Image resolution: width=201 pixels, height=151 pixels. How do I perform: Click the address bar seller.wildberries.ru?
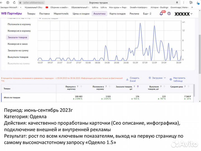33,3
